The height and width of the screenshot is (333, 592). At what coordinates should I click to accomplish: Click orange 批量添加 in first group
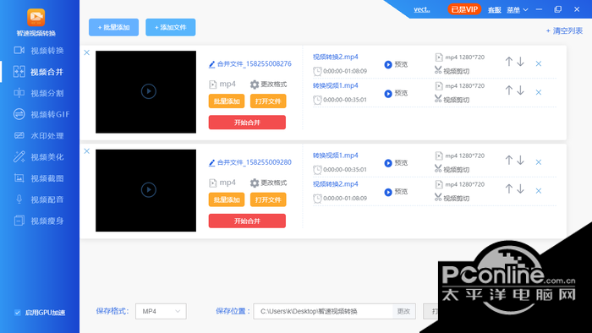tap(227, 101)
